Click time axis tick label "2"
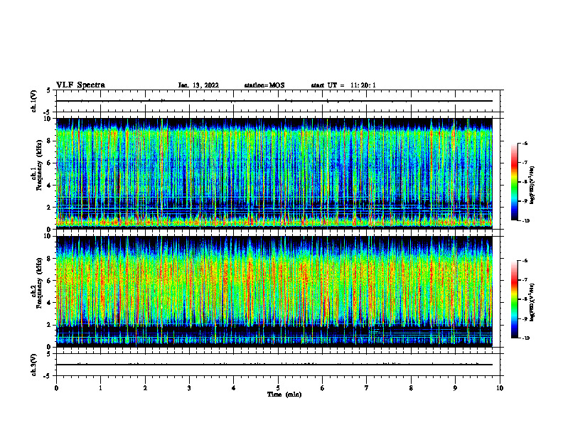563x435 pixels. [145, 388]
